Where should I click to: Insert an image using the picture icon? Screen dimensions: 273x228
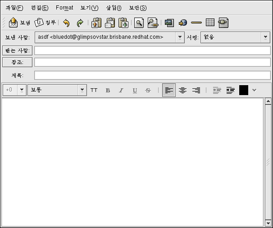point(169,23)
